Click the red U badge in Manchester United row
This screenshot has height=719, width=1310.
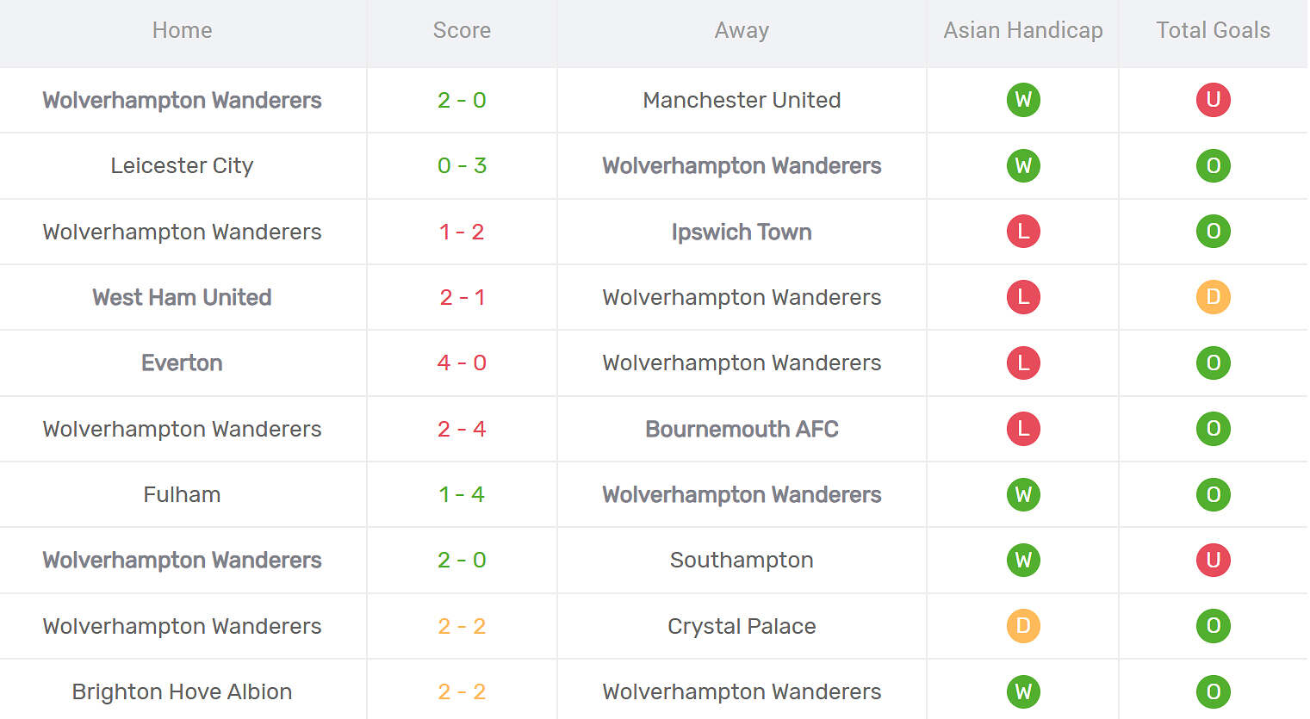(1213, 100)
